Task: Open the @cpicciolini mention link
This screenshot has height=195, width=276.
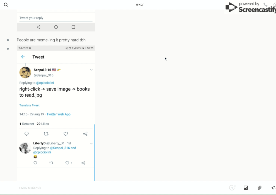Action: click(x=45, y=83)
